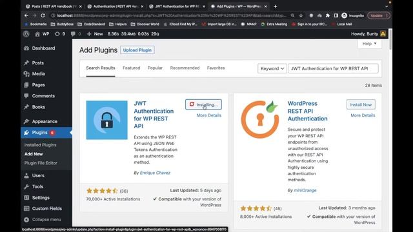Open Plugin File Editor submenu item
413x232 pixels.
tap(41, 163)
